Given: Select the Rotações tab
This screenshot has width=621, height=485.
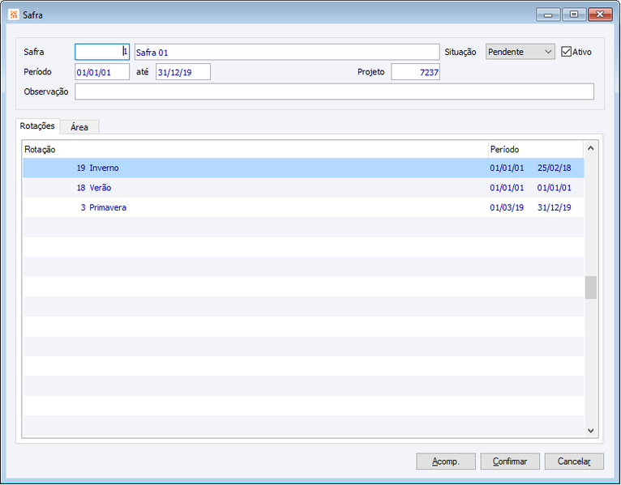Looking at the screenshot, I should click(37, 126).
